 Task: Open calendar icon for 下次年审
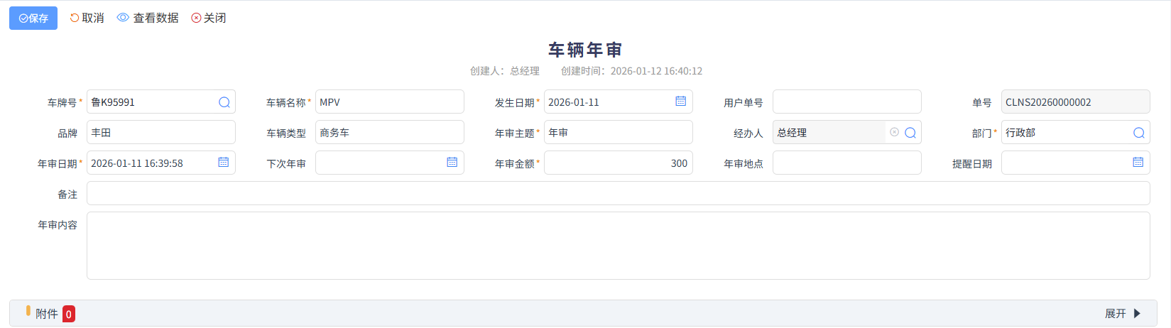pos(452,163)
